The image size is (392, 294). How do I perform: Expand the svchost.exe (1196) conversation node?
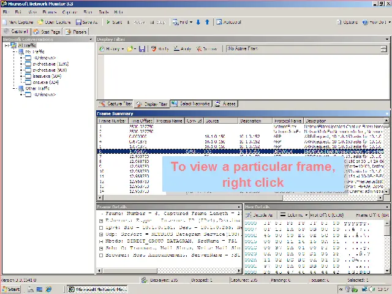[21, 64]
